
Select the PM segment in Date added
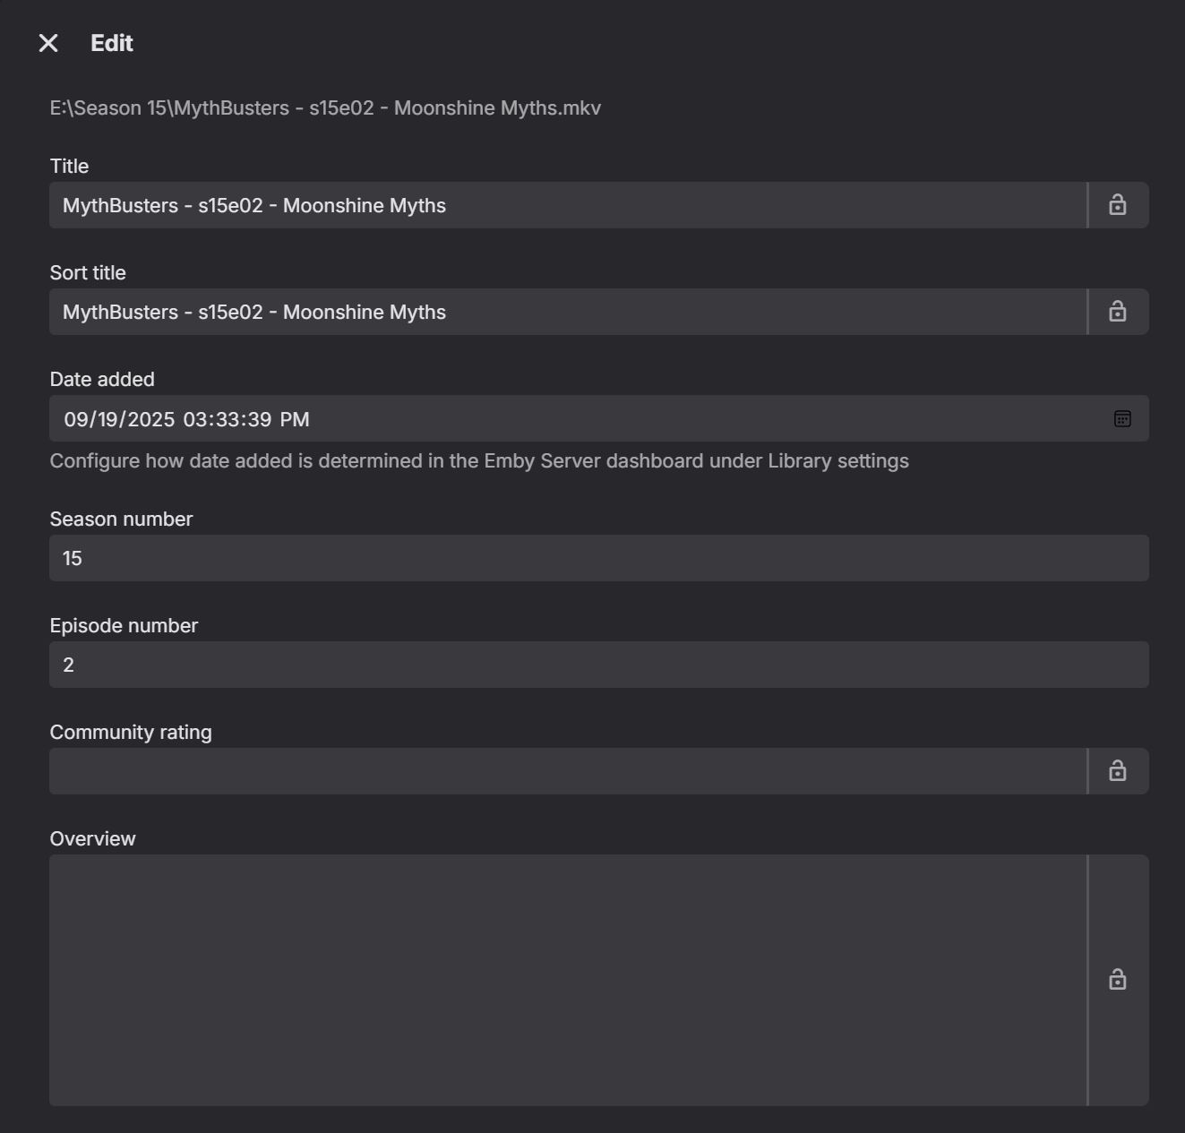click(295, 420)
